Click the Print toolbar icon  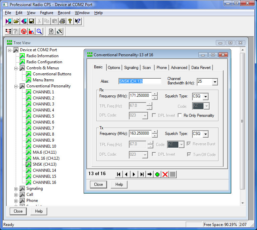[62, 21]
